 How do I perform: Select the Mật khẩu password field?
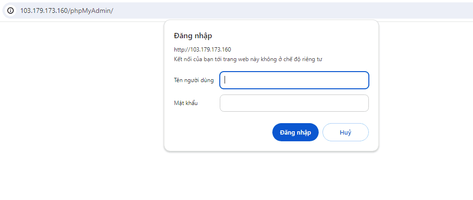294,103
